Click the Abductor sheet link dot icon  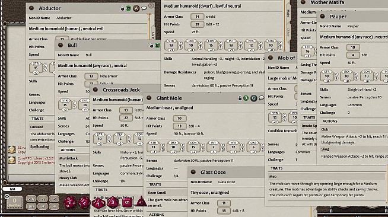tap(31, 8)
